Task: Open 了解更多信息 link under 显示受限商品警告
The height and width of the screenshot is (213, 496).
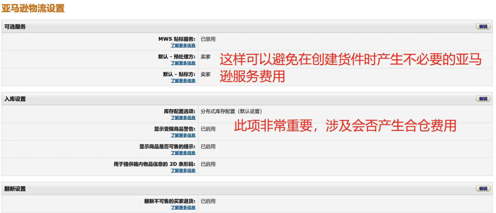Action: pyautogui.click(x=183, y=135)
